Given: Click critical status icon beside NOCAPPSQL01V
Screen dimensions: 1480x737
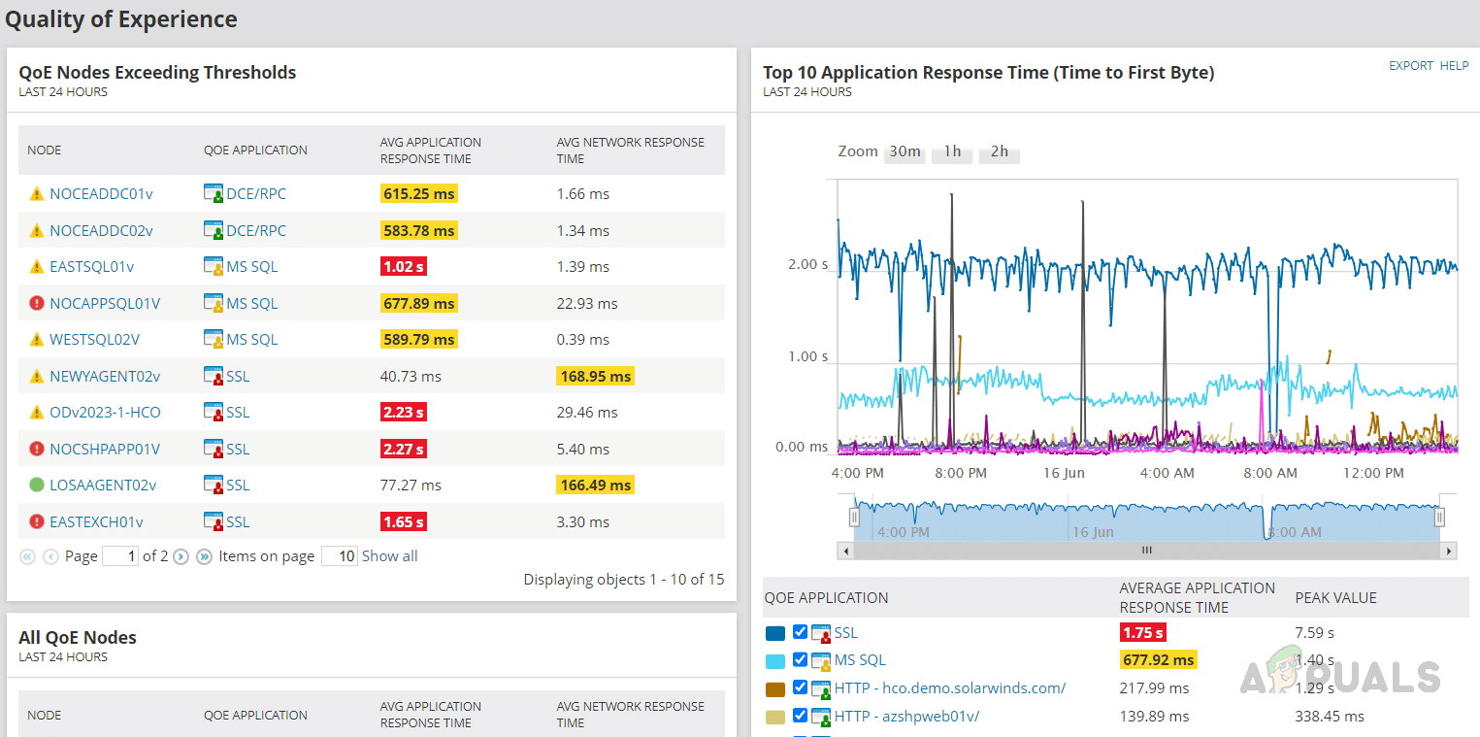Looking at the screenshot, I should (37, 304).
